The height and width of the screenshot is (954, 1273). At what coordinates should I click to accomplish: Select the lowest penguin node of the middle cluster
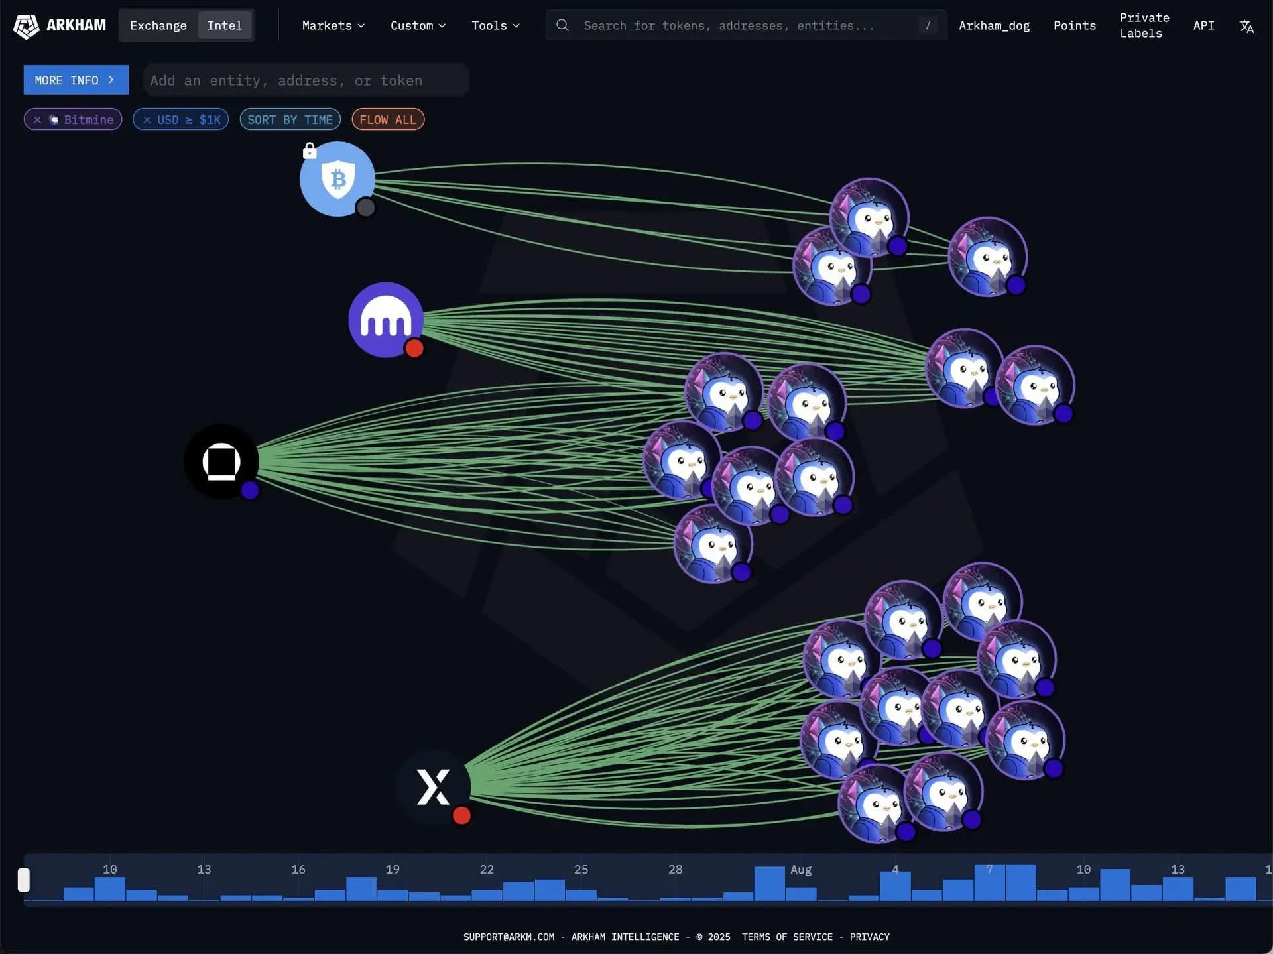[x=713, y=544]
